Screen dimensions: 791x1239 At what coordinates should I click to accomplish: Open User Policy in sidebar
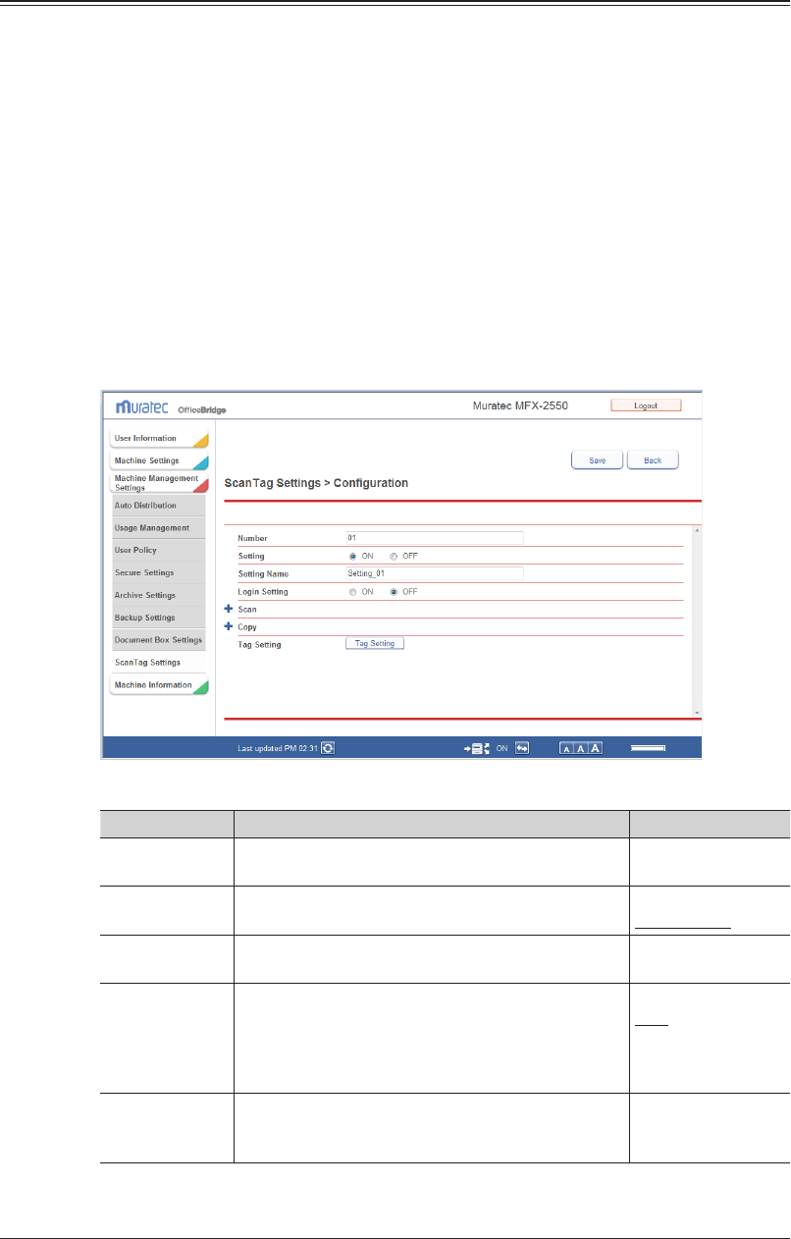157,551
